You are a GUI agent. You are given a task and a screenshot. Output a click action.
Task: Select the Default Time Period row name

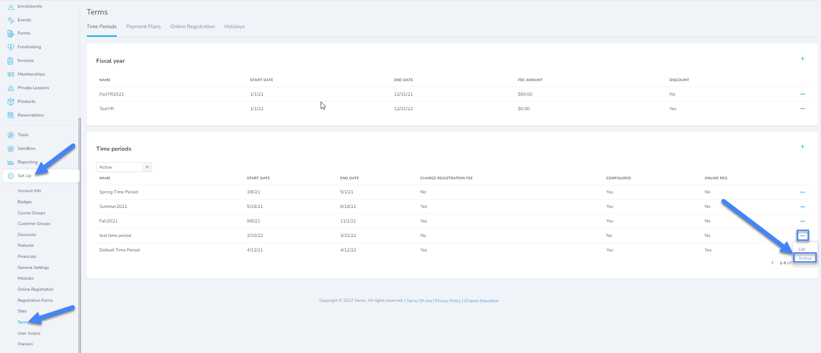pyautogui.click(x=119, y=250)
